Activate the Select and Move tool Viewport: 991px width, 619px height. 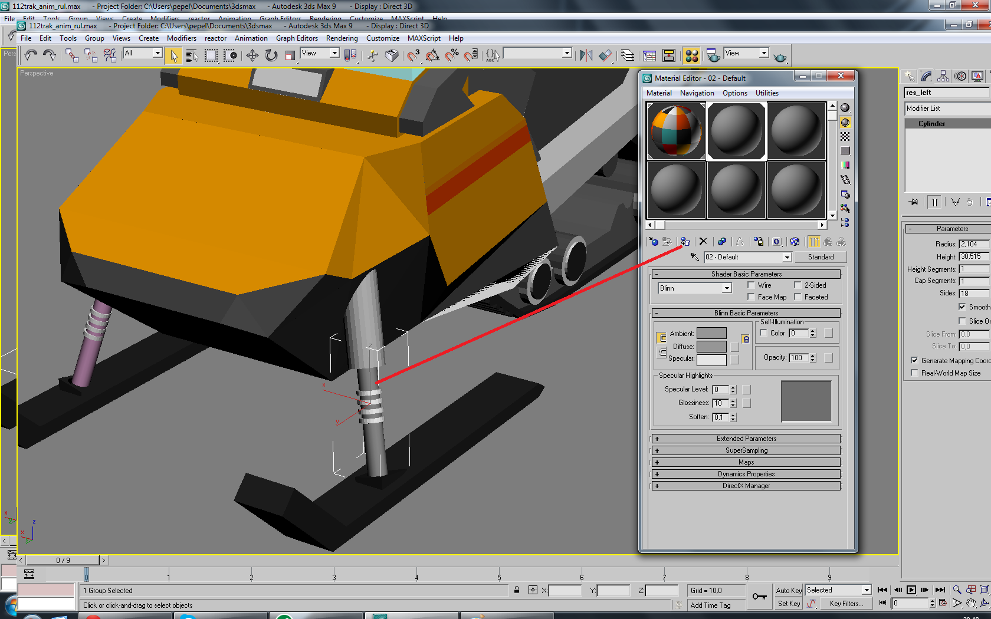252,55
